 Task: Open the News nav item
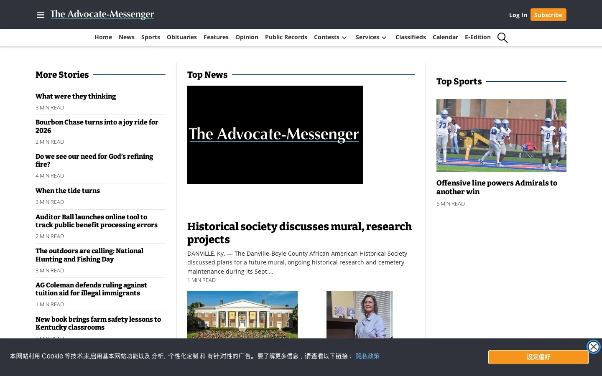[127, 37]
